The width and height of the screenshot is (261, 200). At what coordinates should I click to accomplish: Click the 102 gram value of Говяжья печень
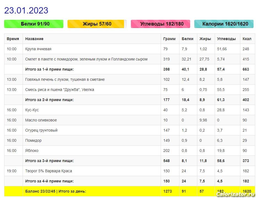coord(166,79)
